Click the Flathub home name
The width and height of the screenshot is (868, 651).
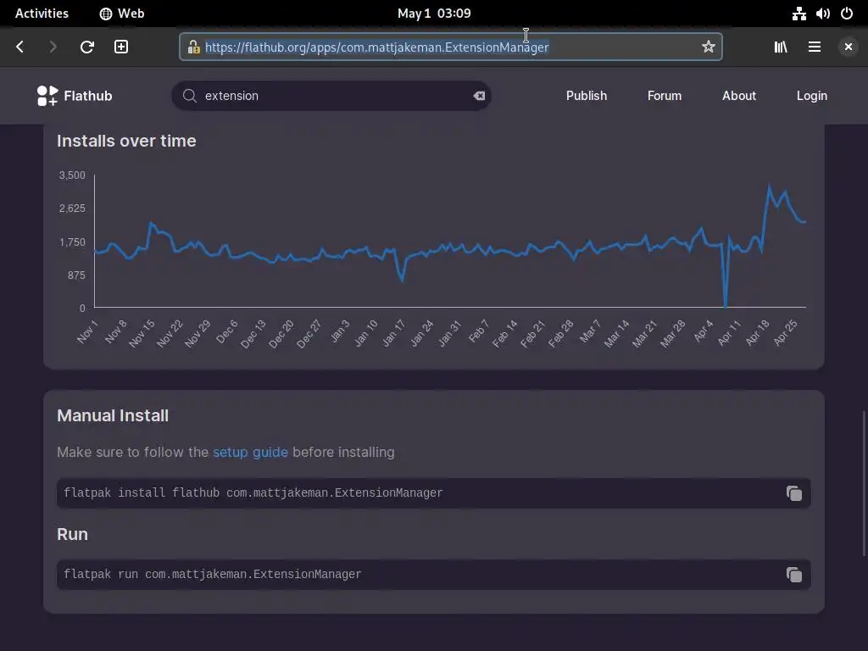[x=88, y=96]
